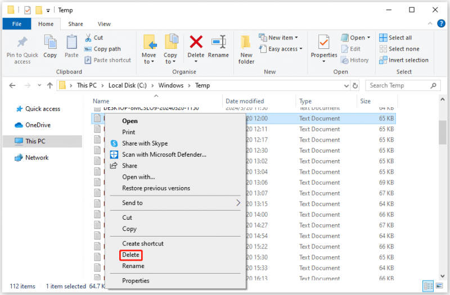Click the up arrow navigation button

coord(50,85)
